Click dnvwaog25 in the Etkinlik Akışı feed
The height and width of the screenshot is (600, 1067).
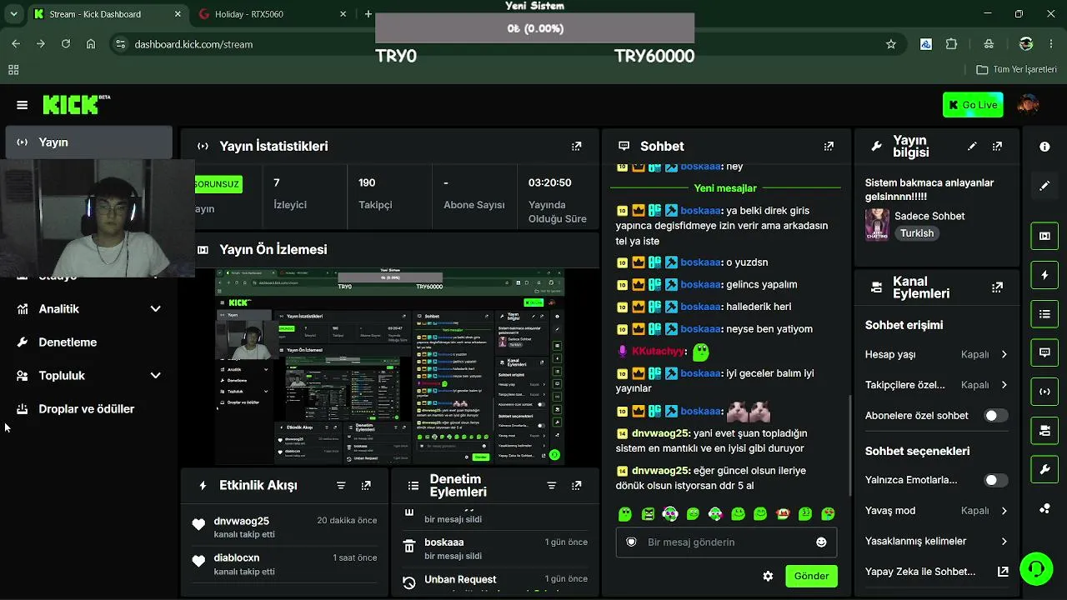(x=241, y=521)
